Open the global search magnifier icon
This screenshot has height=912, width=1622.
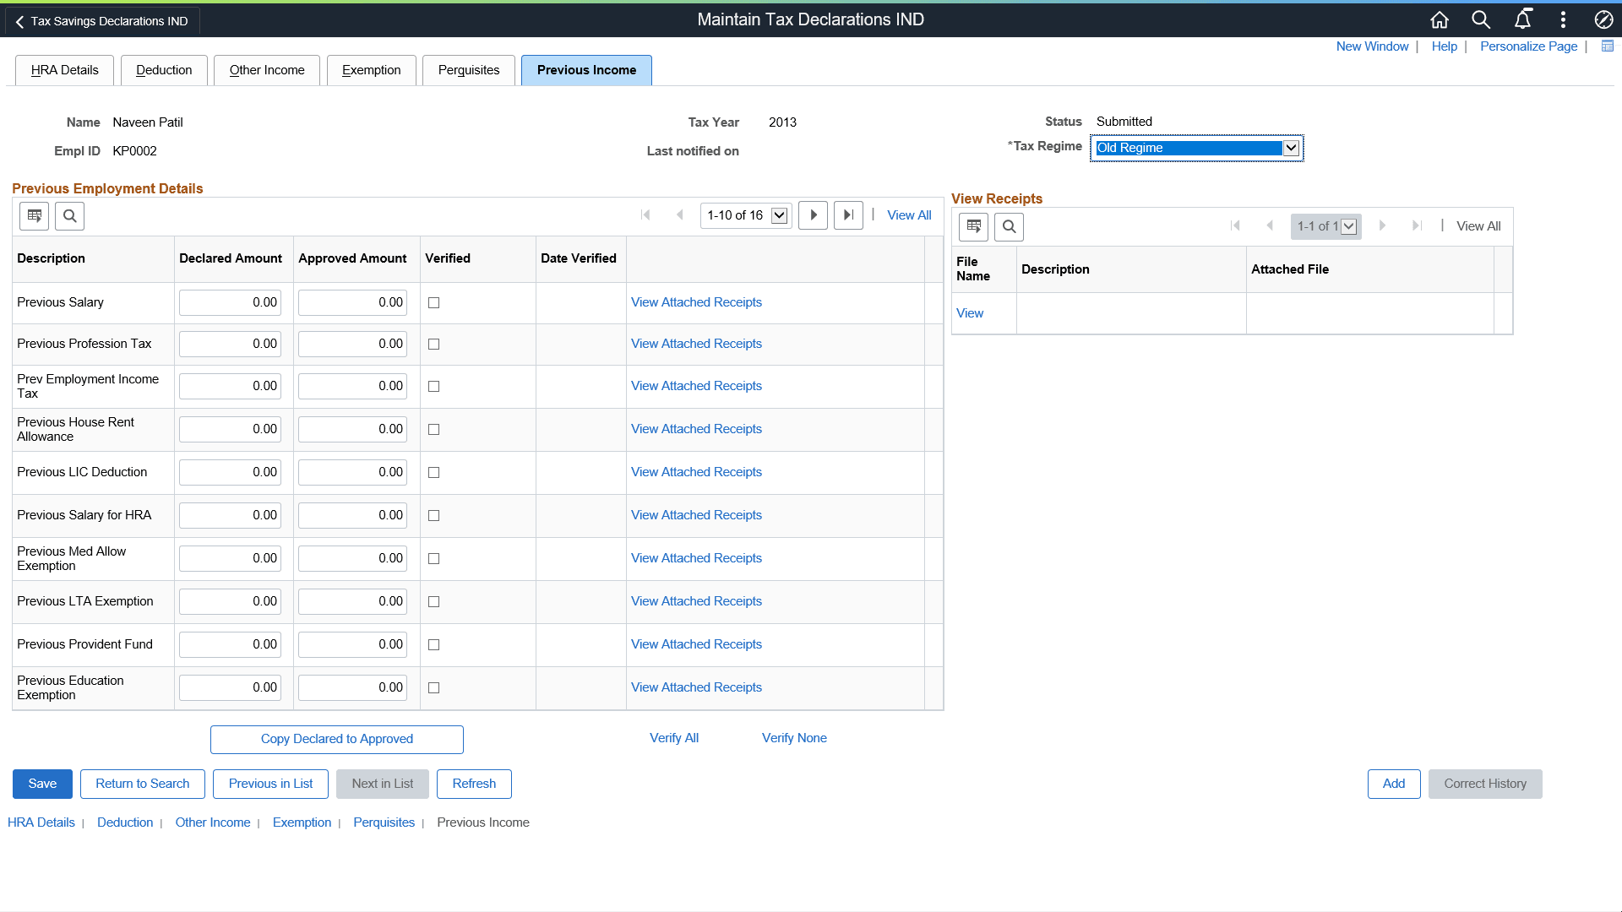[1481, 19]
